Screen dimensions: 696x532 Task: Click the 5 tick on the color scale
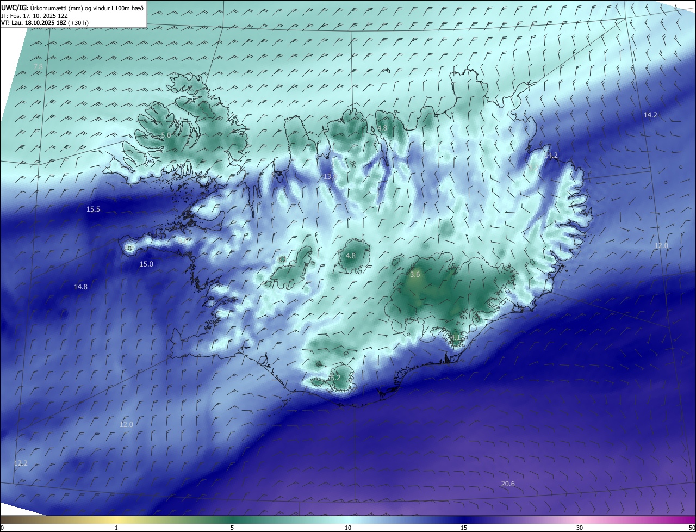(x=232, y=528)
